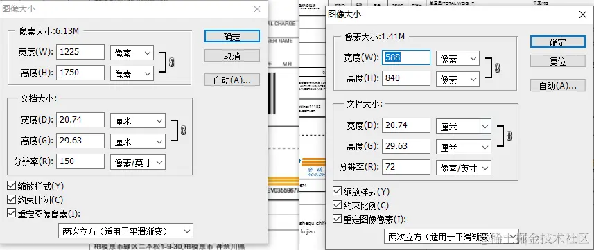Click the pixel-size chain link icon in right dialog
Image resolution: width=594 pixels, height=250 pixels.
(x=498, y=68)
